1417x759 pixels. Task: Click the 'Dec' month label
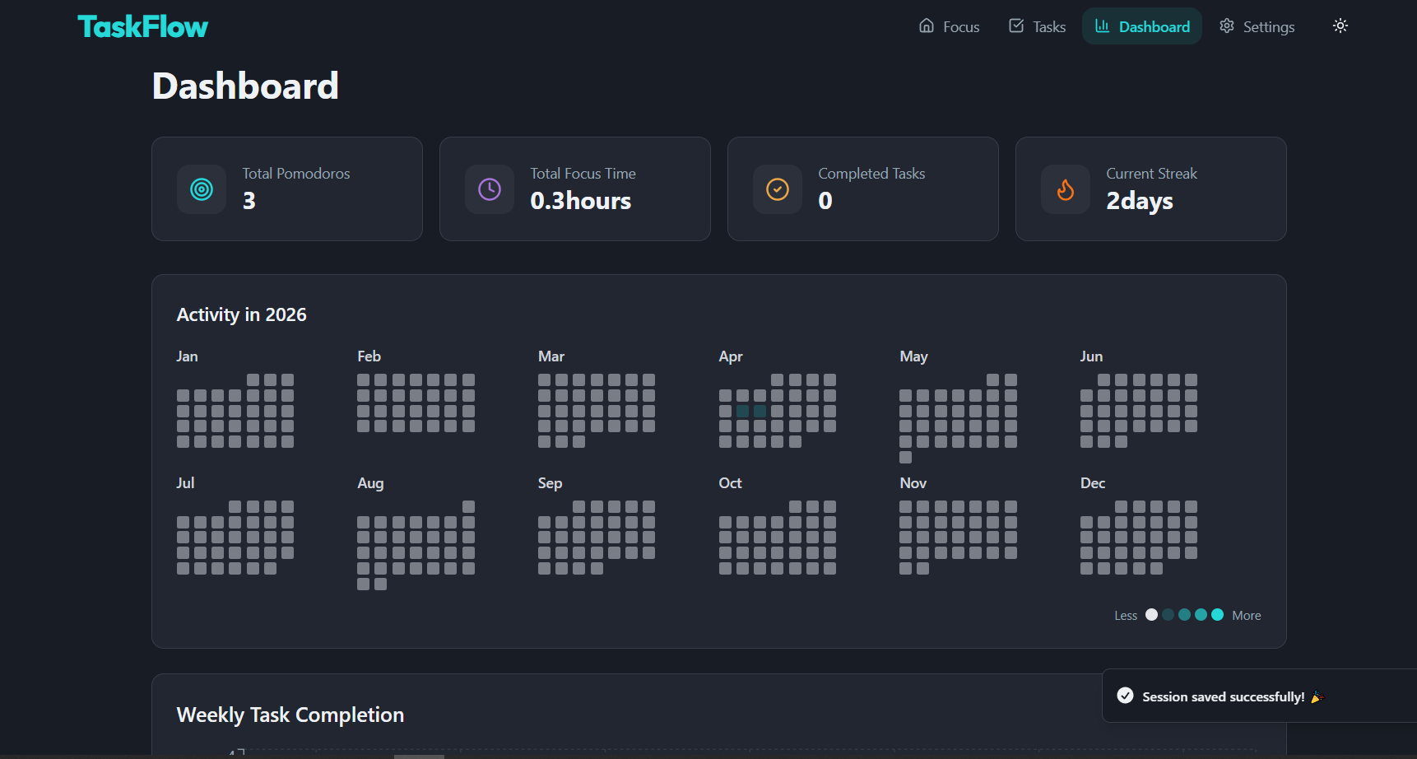[x=1093, y=483]
